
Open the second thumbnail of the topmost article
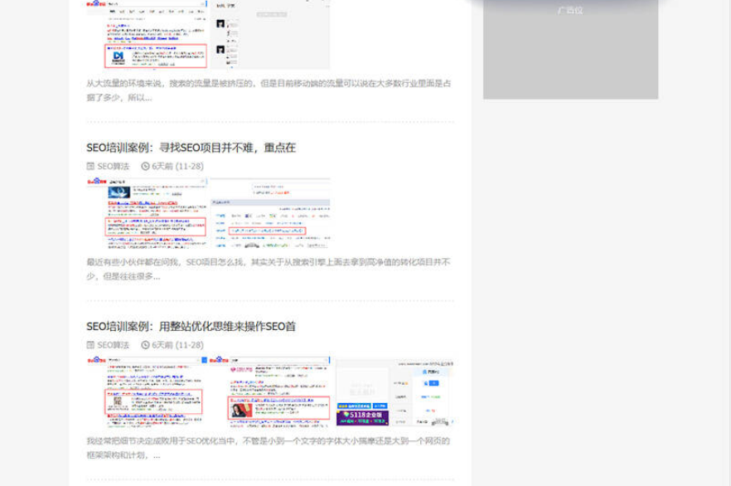click(269, 35)
